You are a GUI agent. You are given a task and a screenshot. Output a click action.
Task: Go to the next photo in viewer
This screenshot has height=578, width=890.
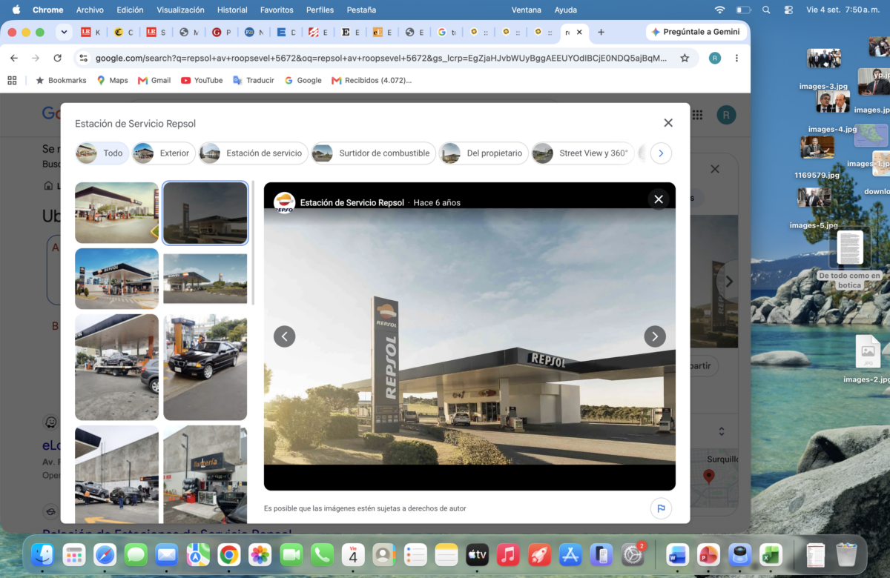coord(654,336)
